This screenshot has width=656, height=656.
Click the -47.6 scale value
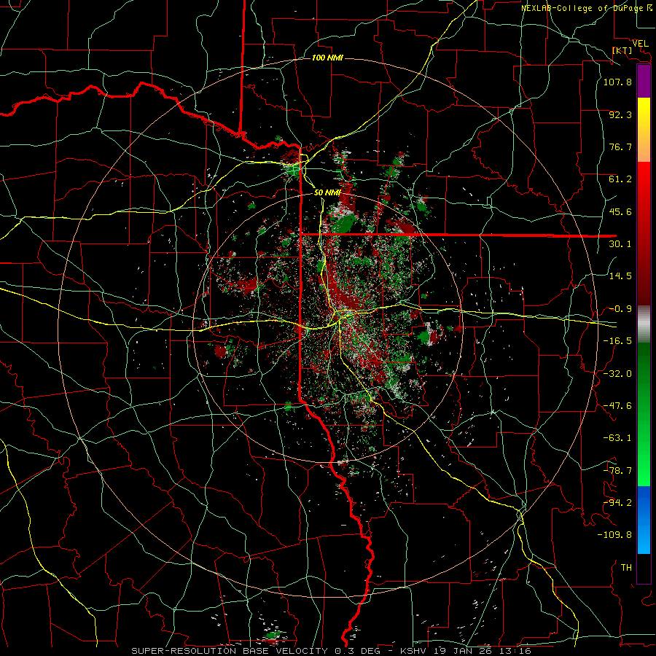pyautogui.click(x=617, y=406)
